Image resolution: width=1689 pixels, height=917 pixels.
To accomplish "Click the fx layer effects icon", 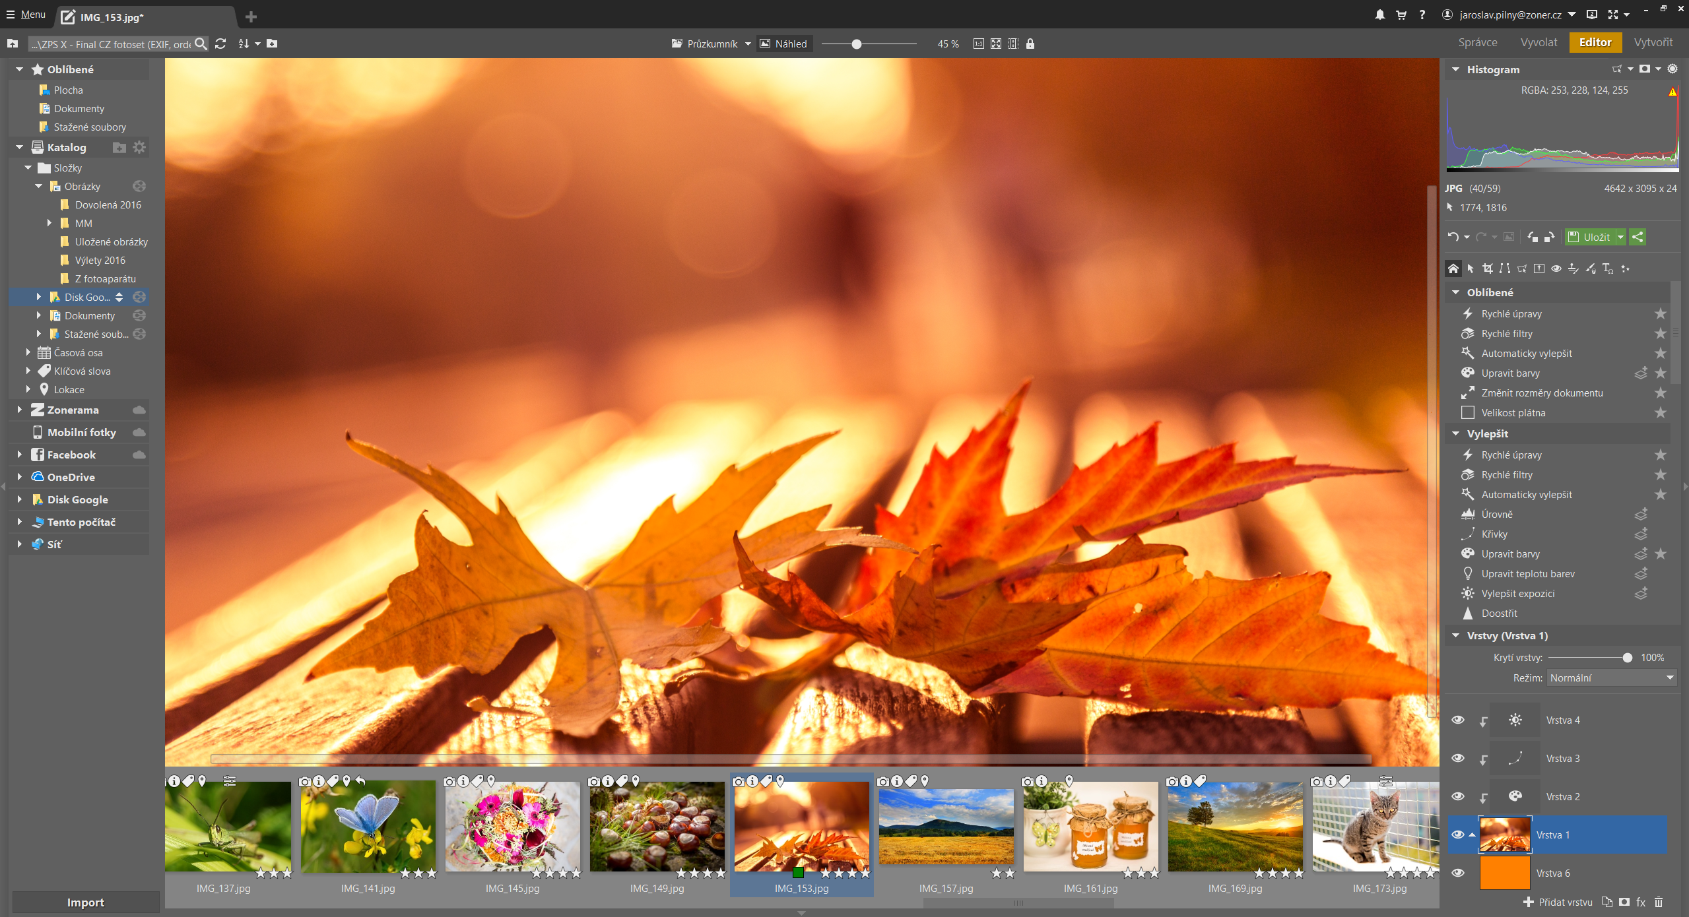I will (1641, 902).
